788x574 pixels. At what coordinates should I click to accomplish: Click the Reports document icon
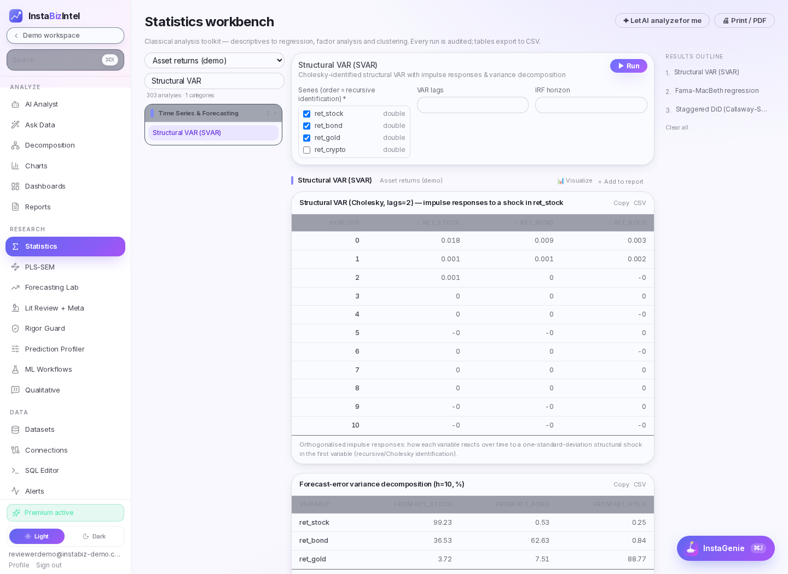[15, 207]
